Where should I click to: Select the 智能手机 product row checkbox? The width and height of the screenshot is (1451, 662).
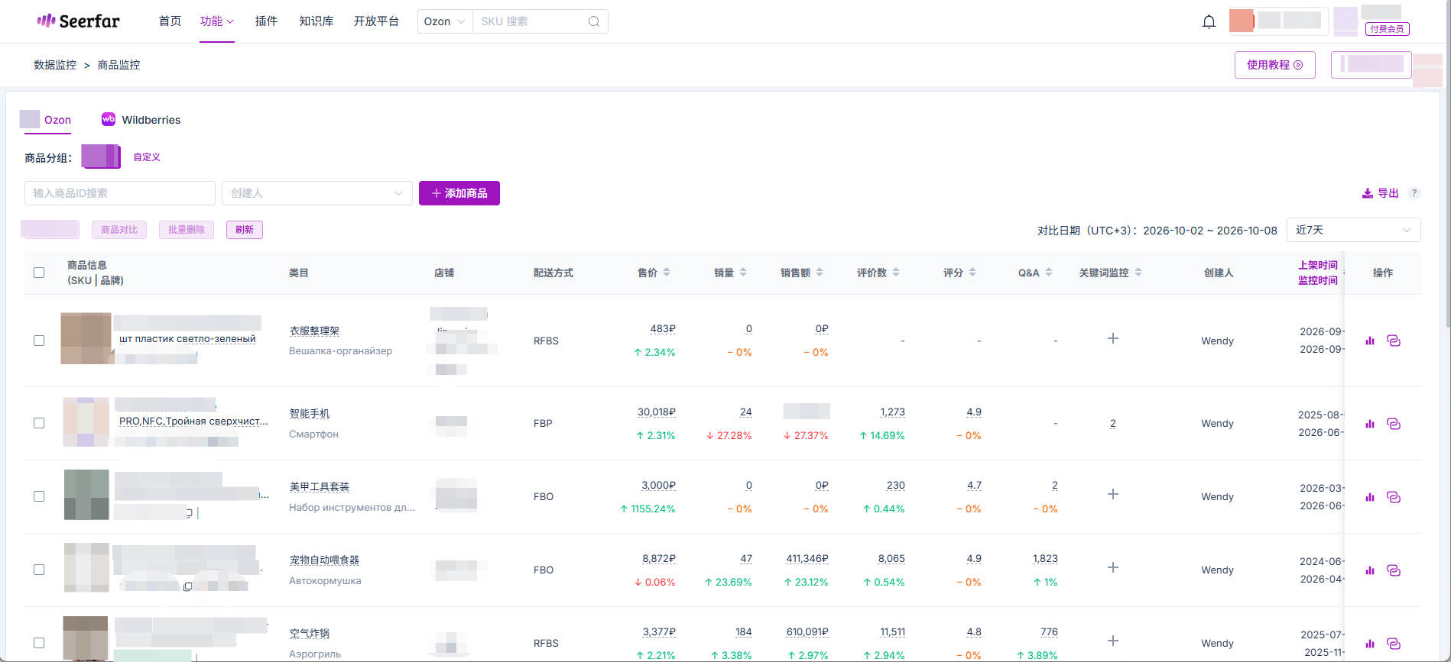click(x=39, y=423)
